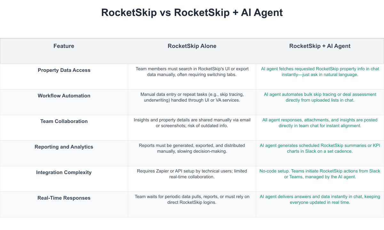Click the cell about manually generated reports

coord(192,148)
